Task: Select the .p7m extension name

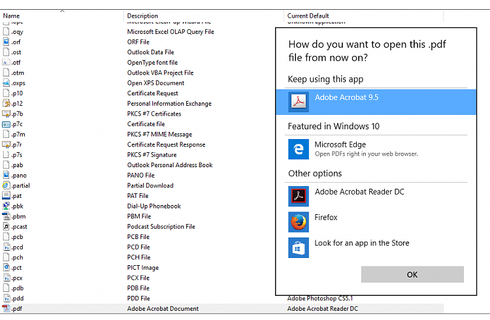Action: [18, 135]
